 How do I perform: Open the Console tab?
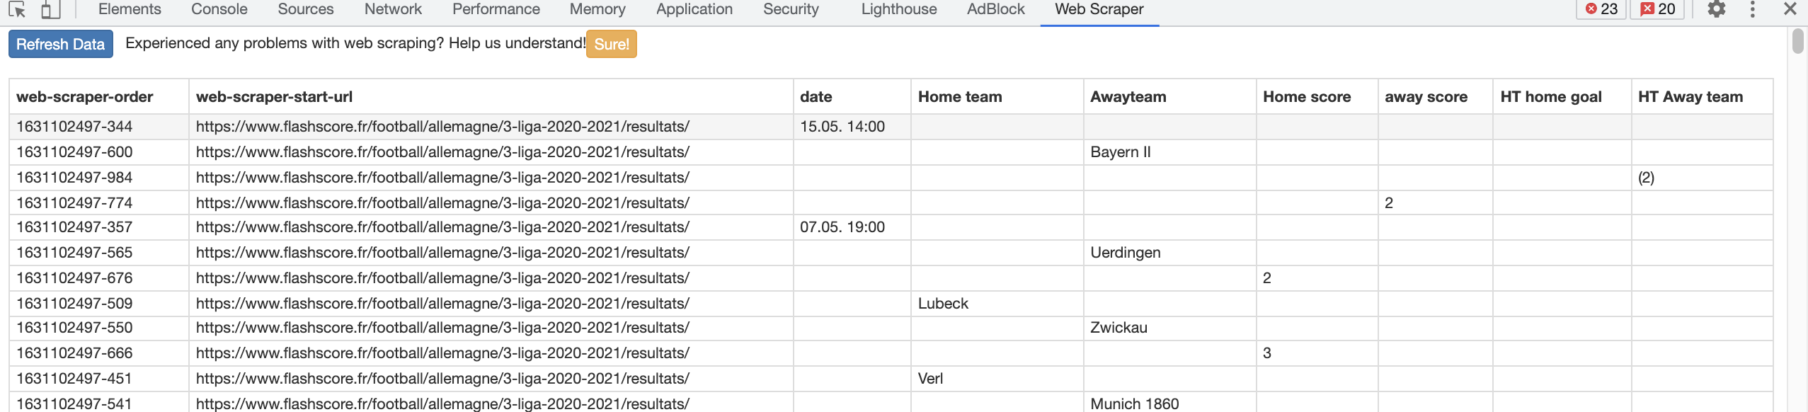pos(219,9)
